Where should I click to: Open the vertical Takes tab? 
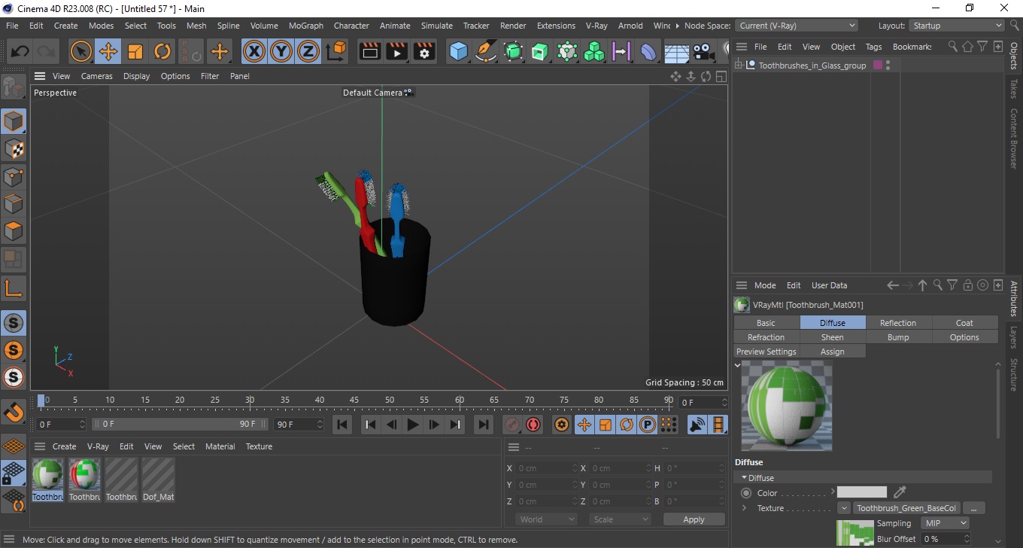pos(1014,89)
